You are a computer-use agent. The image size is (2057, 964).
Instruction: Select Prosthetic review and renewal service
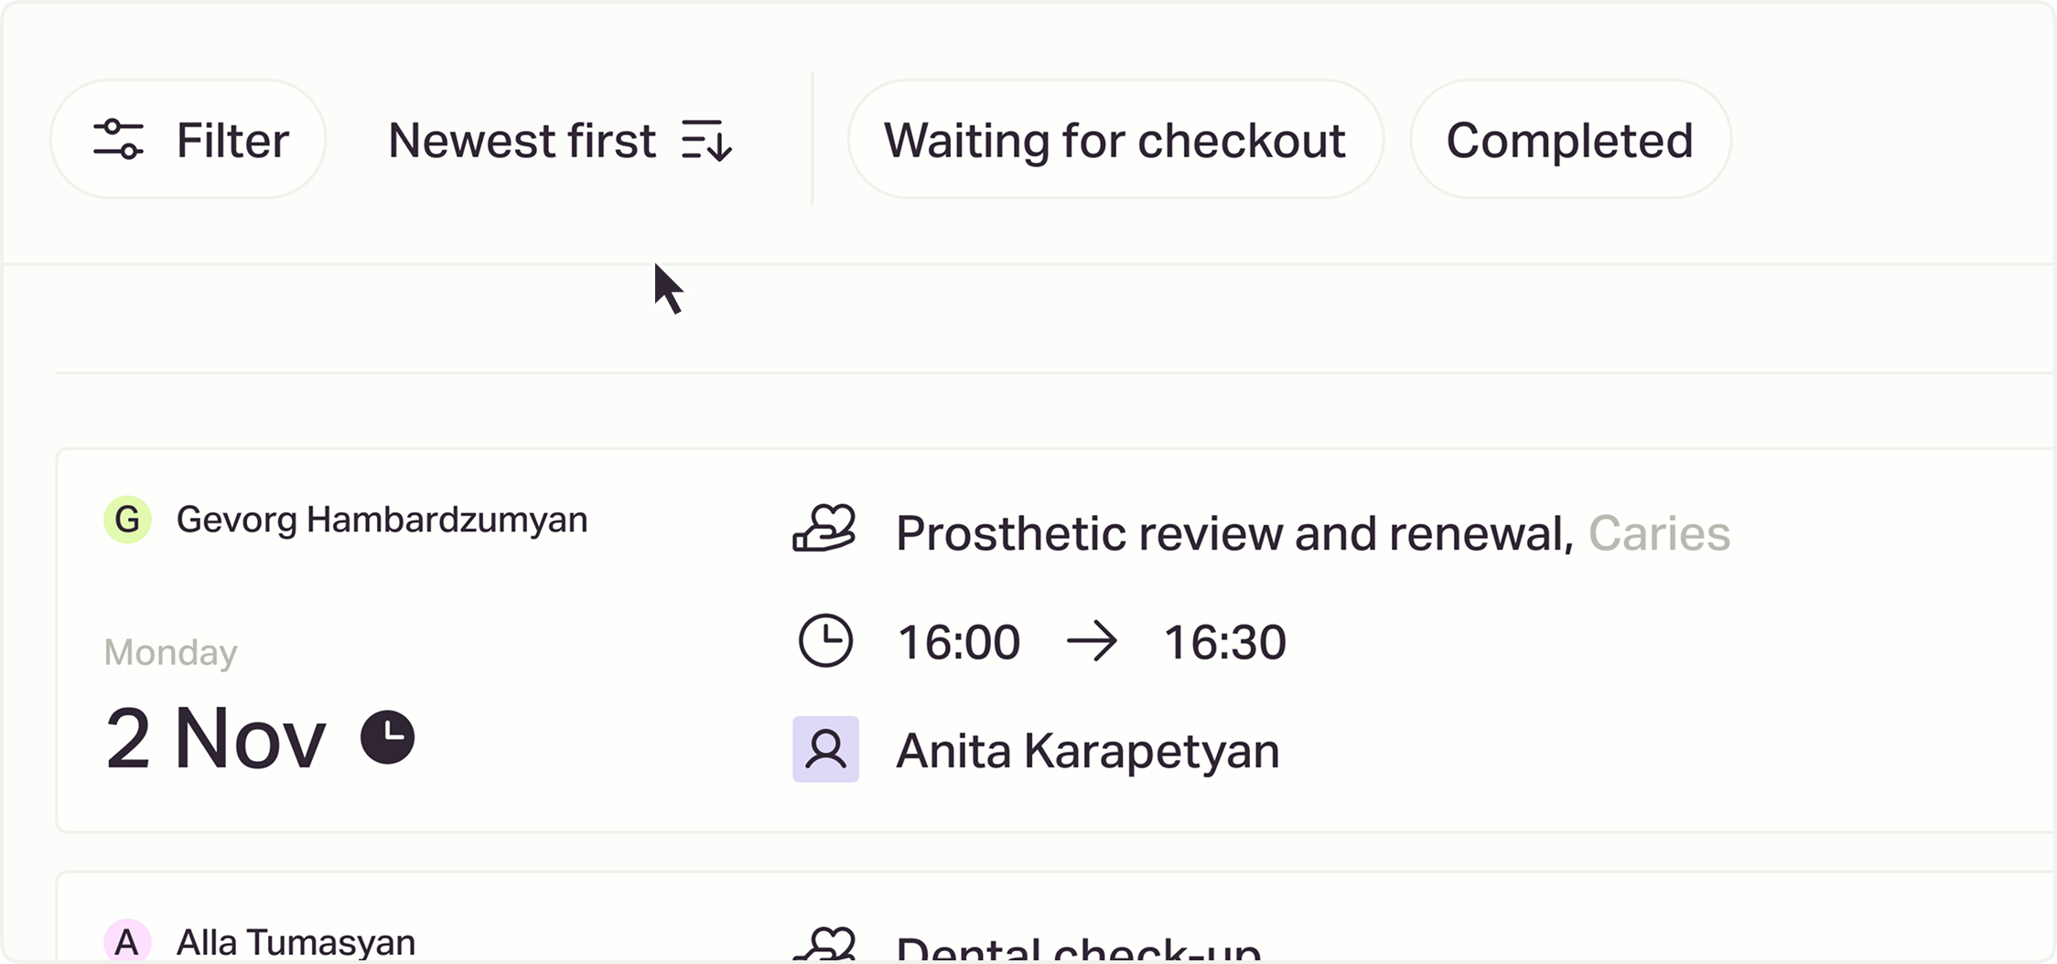(1233, 533)
